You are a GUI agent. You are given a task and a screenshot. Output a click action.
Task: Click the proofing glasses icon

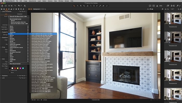[161, 6]
